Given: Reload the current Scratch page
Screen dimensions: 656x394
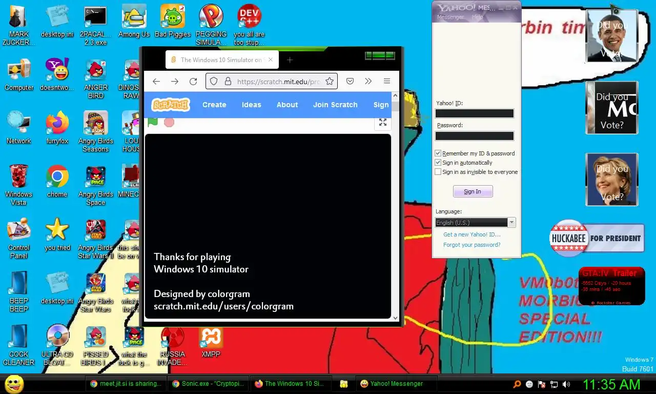Looking at the screenshot, I should 193,81.
